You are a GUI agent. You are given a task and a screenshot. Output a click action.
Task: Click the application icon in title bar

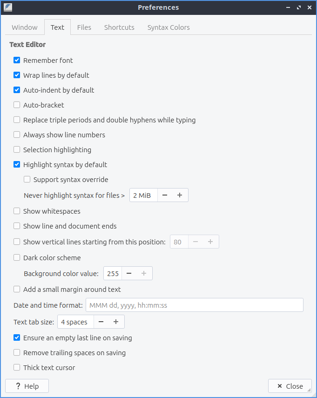tap(8, 7)
